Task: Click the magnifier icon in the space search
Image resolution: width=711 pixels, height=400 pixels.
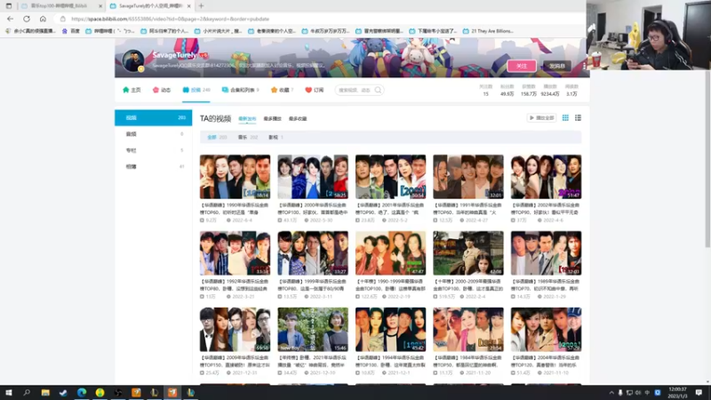Action: pyautogui.click(x=379, y=91)
